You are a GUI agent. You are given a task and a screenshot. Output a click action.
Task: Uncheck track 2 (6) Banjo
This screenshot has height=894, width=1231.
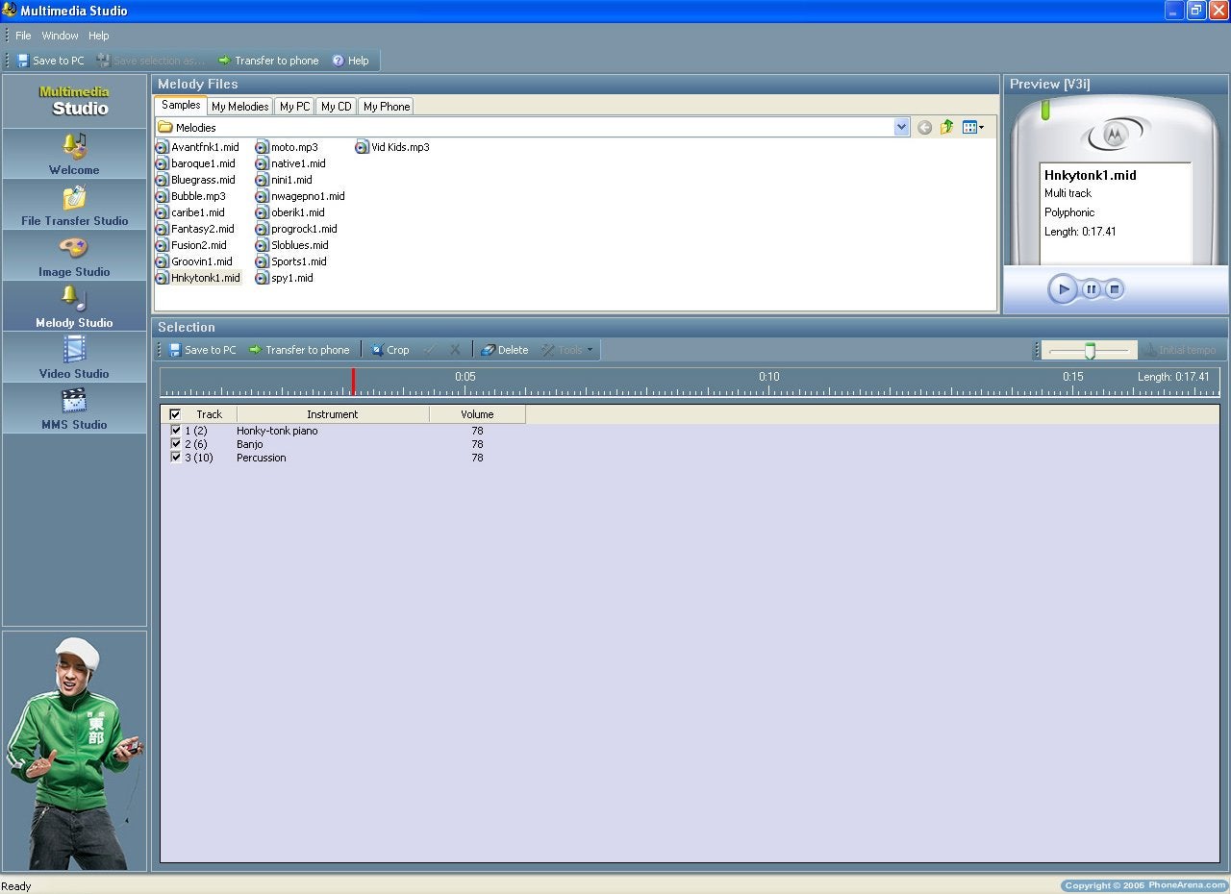(176, 443)
